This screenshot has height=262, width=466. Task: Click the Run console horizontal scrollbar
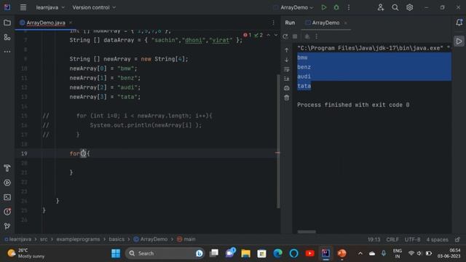tap(307, 231)
